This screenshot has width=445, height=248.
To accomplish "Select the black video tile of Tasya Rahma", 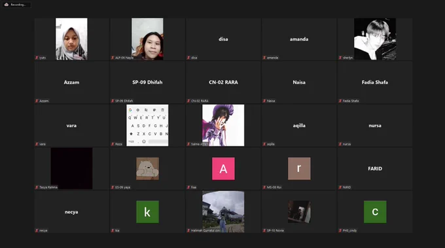I will coord(71,168).
